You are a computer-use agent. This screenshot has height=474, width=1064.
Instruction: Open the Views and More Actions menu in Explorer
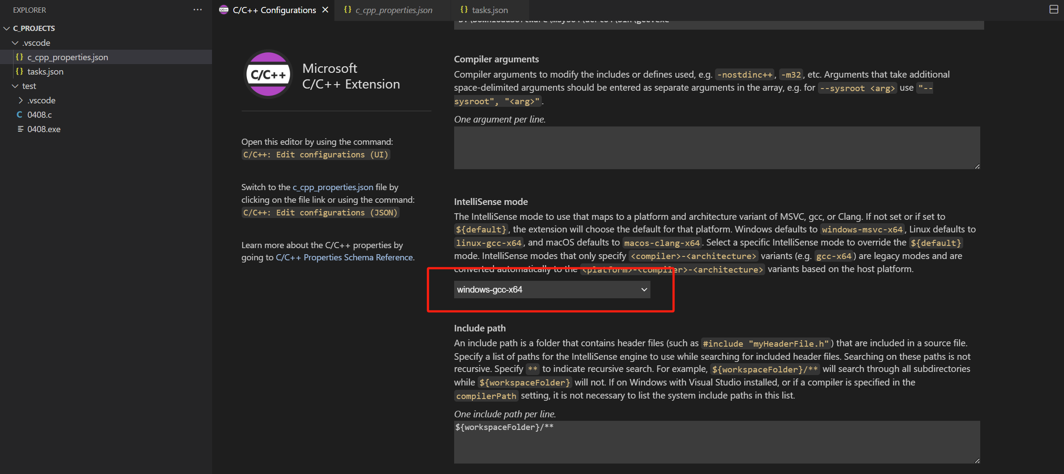(197, 10)
